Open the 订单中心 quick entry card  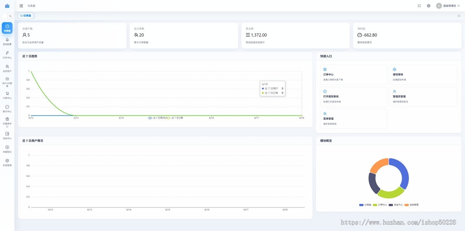pyautogui.click(x=354, y=74)
